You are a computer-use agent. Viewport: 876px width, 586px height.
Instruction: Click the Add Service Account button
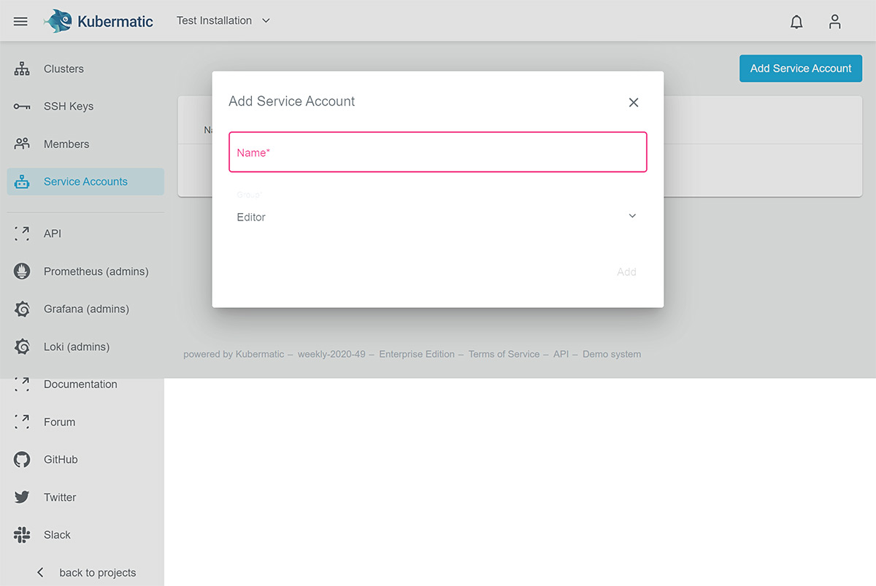(x=800, y=68)
